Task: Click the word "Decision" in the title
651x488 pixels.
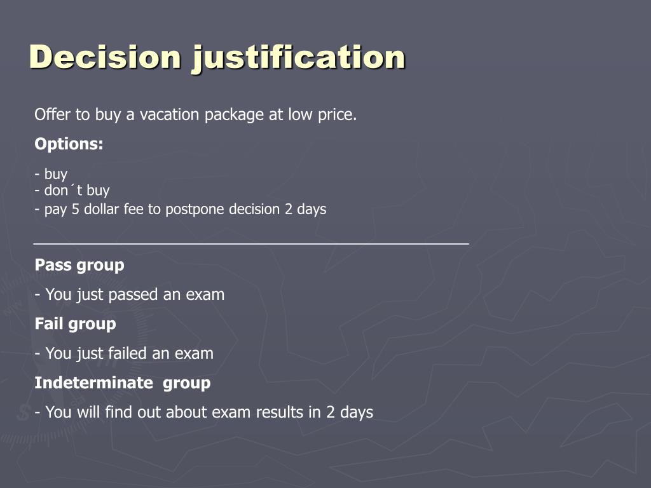Action: click(x=106, y=56)
